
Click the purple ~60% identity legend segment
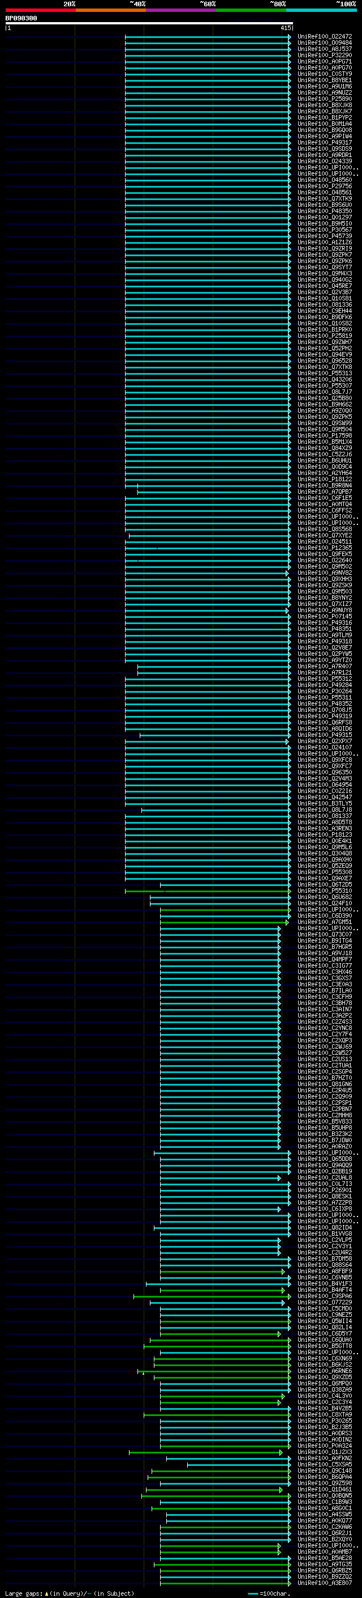[180, 10]
